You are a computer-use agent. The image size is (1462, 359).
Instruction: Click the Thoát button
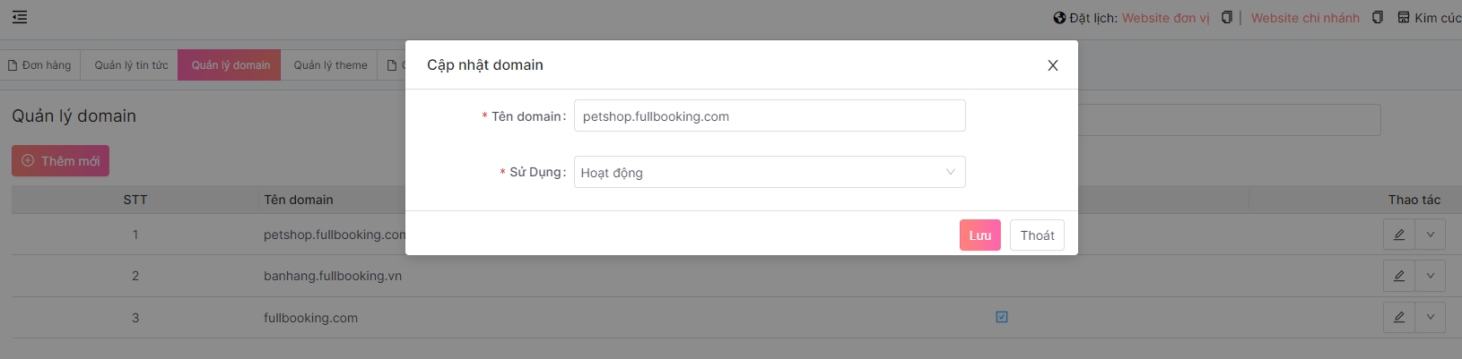(1037, 235)
